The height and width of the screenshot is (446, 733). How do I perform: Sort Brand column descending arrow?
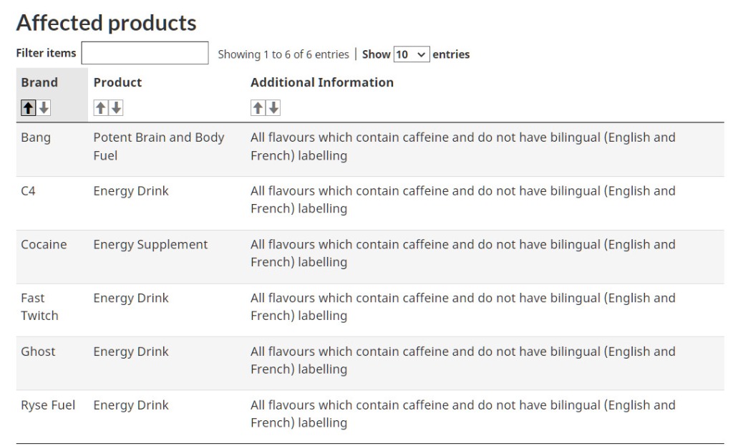44,108
